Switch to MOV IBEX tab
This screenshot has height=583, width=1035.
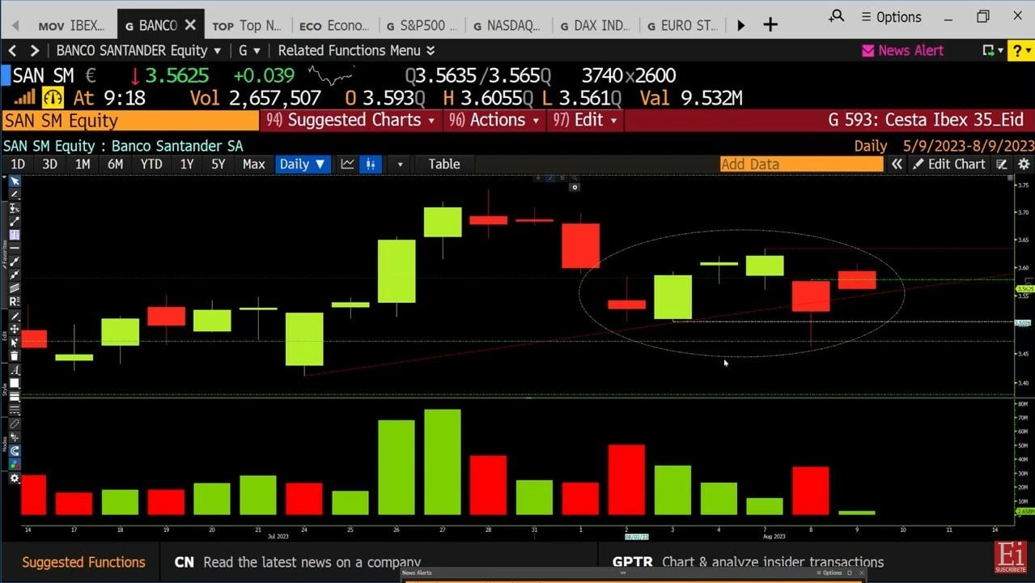click(x=71, y=26)
